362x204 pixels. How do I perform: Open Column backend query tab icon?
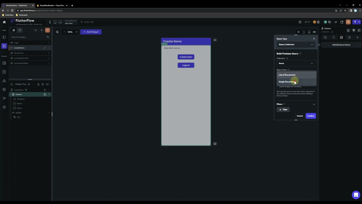[341, 37]
